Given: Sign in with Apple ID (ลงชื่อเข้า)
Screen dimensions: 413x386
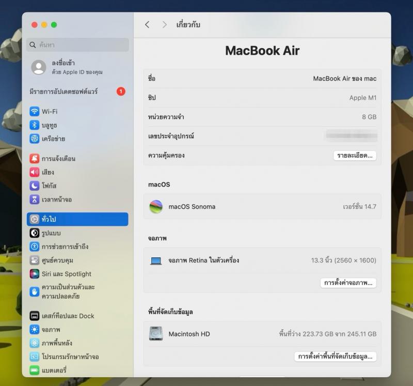Looking at the screenshot, I should [x=77, y=67].
